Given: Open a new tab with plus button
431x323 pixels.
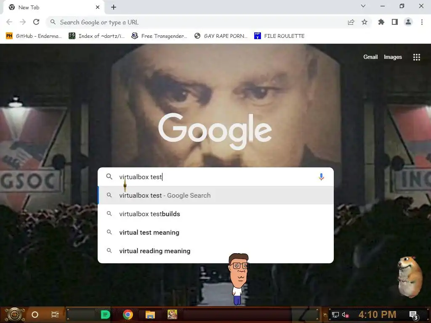Looking at the screenshot, I should click(x=114, y=8).
